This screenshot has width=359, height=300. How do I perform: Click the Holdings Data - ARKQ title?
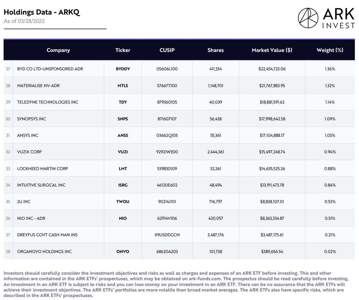pyautogui.click(x=42, y=12)
